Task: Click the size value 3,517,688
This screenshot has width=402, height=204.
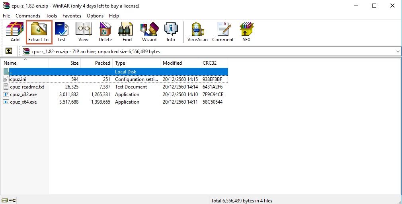Action: 69,102
